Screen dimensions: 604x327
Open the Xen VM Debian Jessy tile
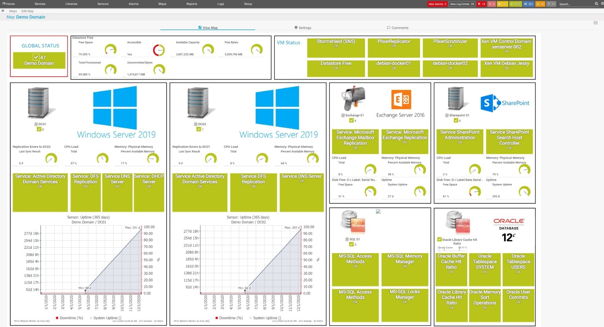coord(507,68)
